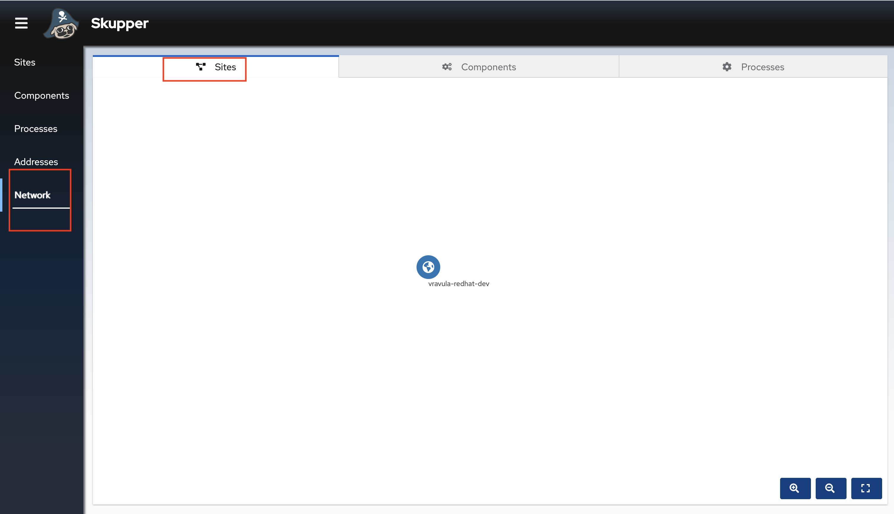Click the topology icon on Sites tab

[201, 67]
